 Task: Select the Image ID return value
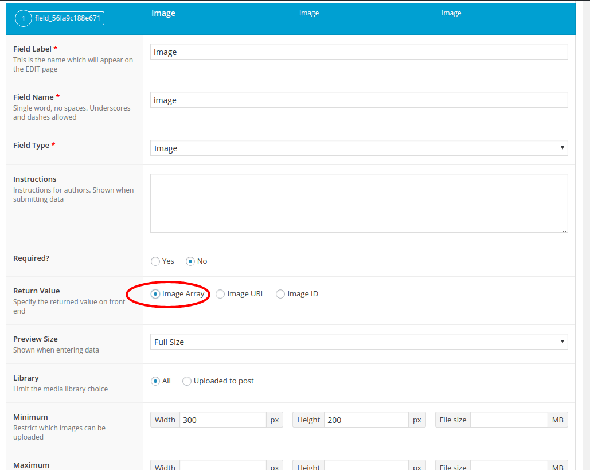[280, 293]
